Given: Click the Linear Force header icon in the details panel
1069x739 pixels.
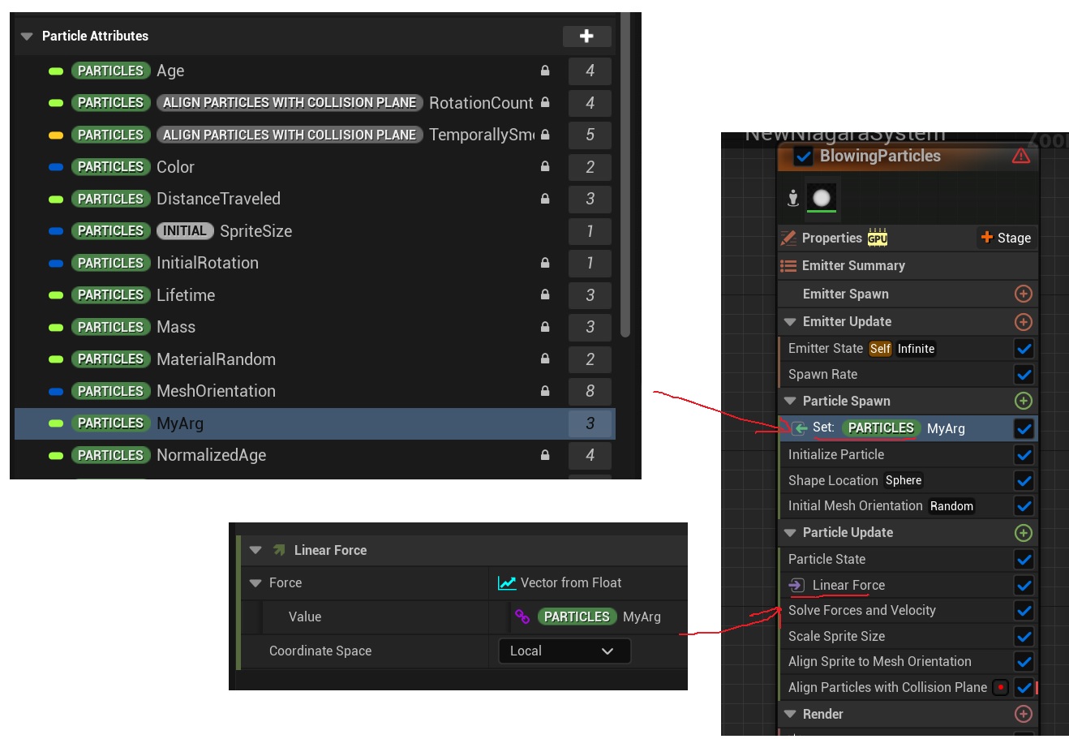Looking at the screenshot, I should (279, 550).
